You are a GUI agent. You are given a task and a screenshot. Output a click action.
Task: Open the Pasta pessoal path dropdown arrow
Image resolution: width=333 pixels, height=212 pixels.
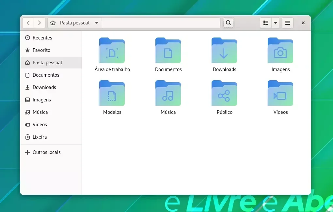pos(97,23)
